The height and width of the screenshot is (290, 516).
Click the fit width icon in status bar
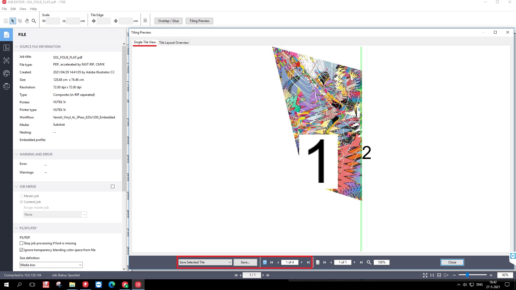tap(439, 275)
